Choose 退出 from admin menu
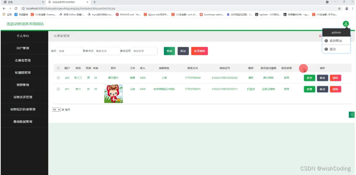Viewport: 356px width, 175px height. point(336,49)
